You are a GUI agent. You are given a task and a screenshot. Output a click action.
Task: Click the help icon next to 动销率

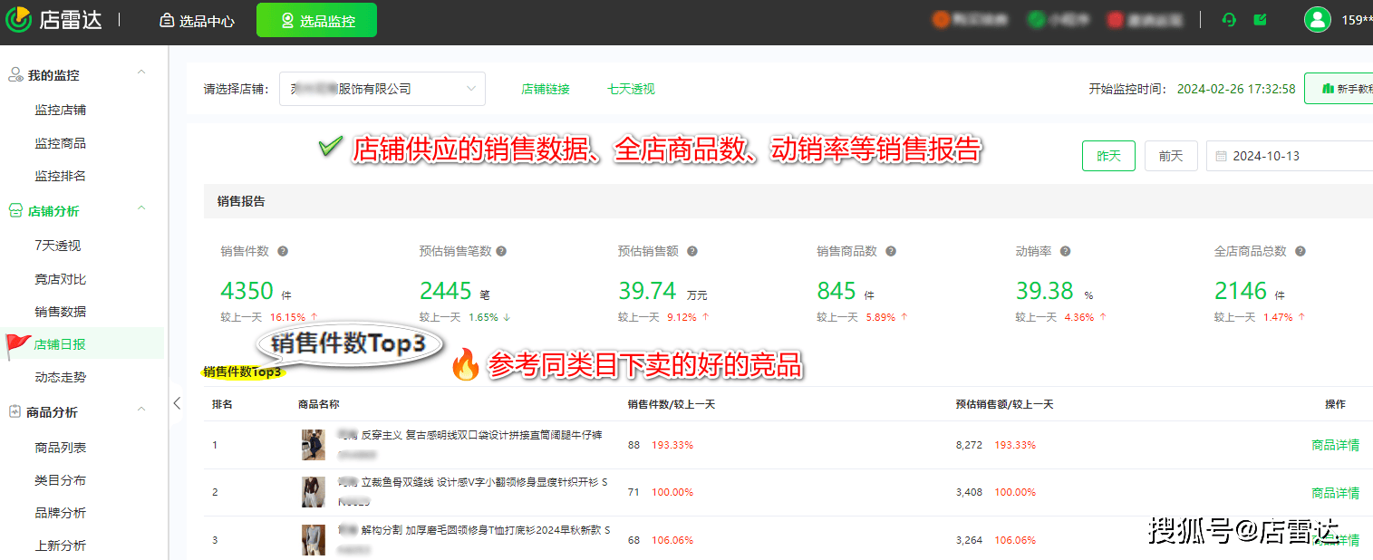pyautogui.click(x=1067, y=251)
